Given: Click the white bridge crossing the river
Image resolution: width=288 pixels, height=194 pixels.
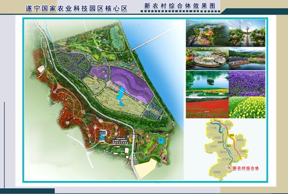Looking at the screenshot, I should pyautogui.click(x=153, y=39).
